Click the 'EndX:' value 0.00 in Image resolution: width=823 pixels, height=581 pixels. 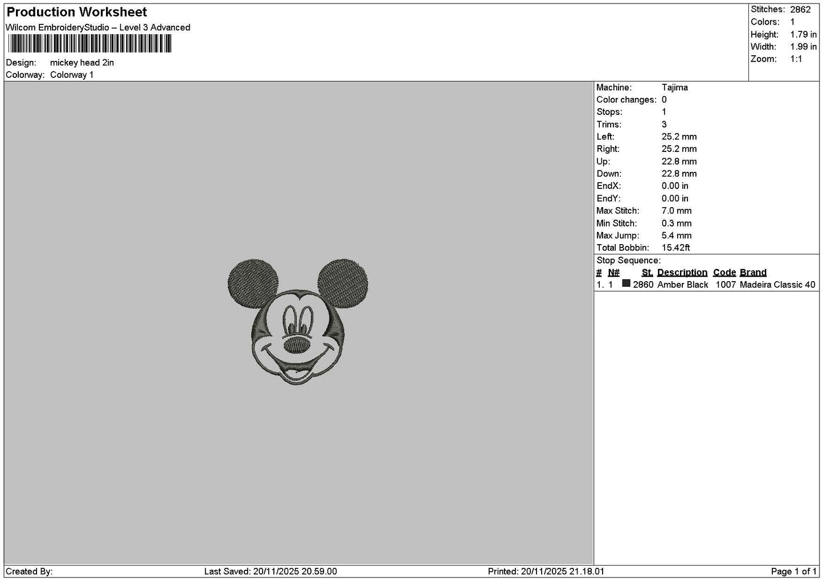pyautogui.click(x=675, y=186)
